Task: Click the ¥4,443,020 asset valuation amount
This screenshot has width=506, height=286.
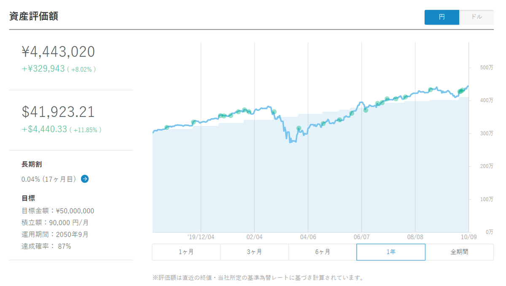Action: 58,51
